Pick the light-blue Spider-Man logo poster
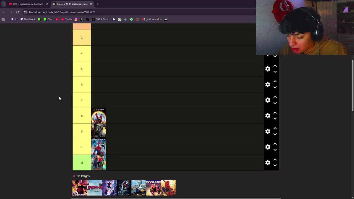The image size is (354, 199). coord(95,188)
